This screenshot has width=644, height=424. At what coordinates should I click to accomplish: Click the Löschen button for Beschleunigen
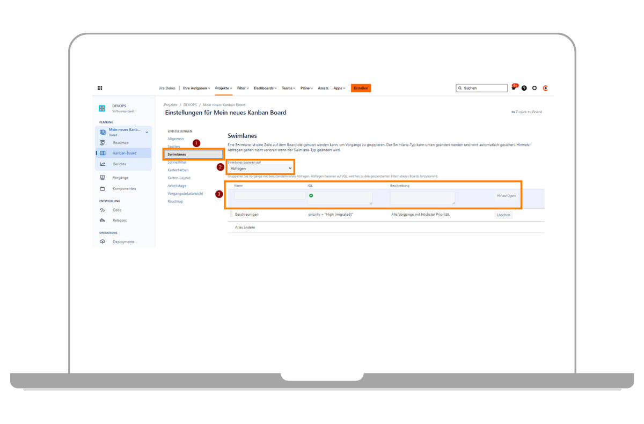tap(503, 215)
